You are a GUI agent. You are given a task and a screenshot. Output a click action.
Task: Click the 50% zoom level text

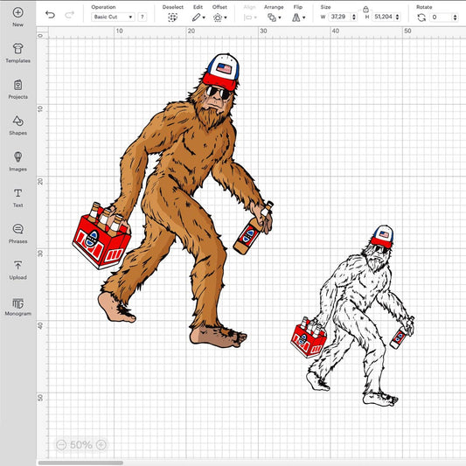pos(80,445)
